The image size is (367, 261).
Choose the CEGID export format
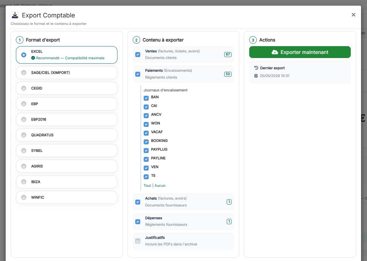pos(67,88)
